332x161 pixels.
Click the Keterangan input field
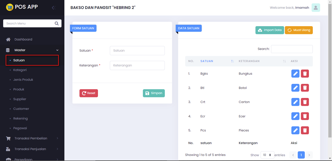[x=137, y=65]
